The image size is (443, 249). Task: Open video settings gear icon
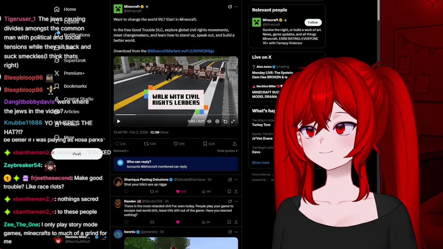pyautogui.click(x=217, y=121)
